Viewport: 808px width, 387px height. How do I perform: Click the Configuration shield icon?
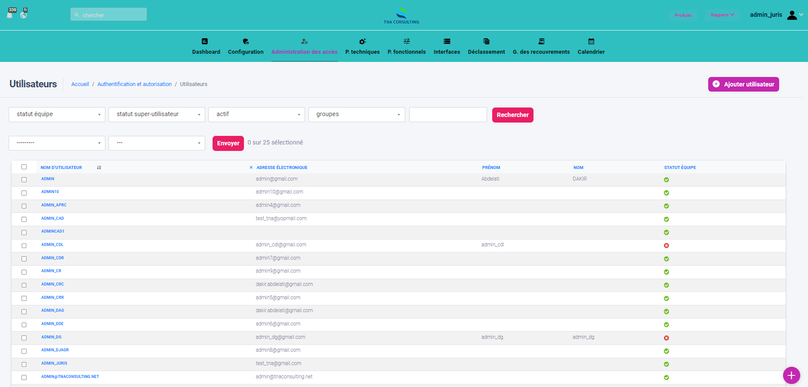click(246, 42)
